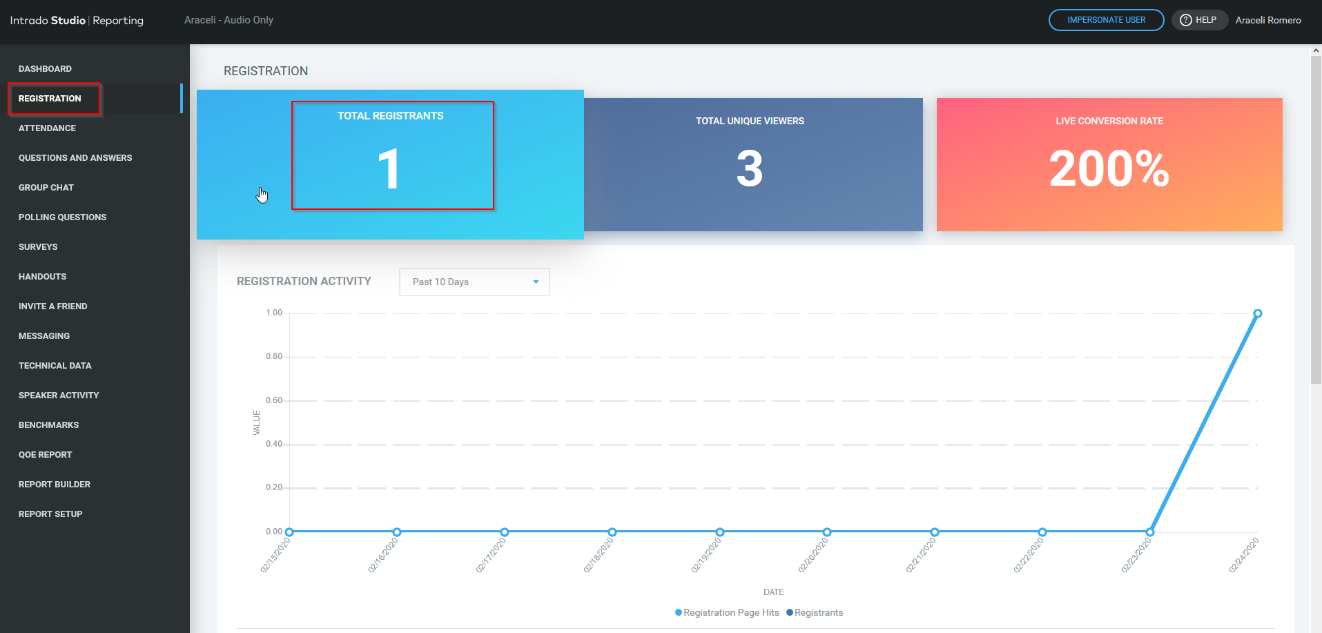Click the page vertical scrollbar thumb
This screenshot has width=1322, height=633.
1316,220
